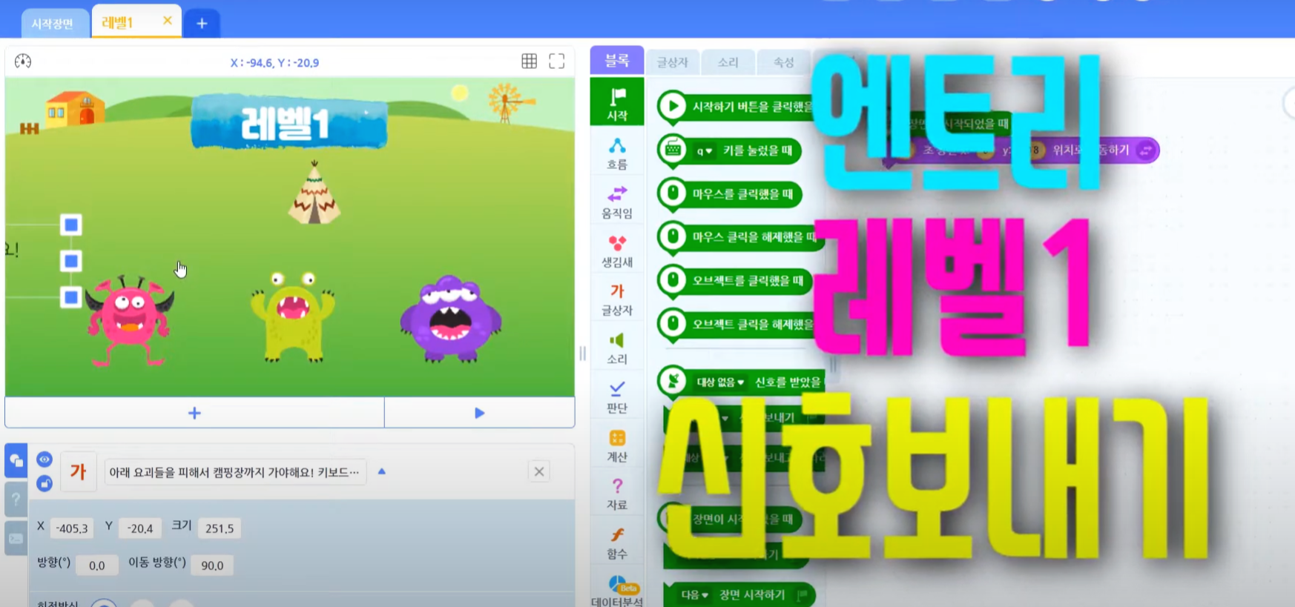Add a new scene tab
Image resolution: width=1295 pixels, height=607 pixels.
click(202, 23)
